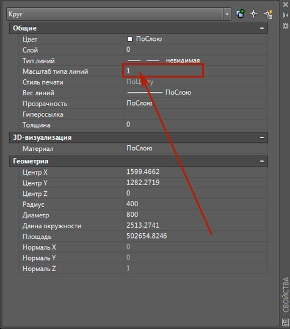Collapse the 3D-визуализация section
The image size is (290, 329).
click(262, 138)
